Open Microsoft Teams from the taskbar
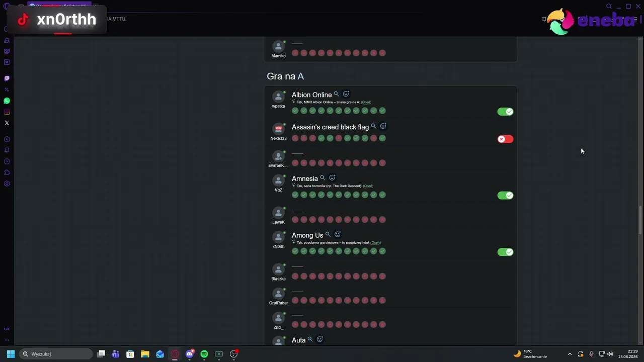 116,354
